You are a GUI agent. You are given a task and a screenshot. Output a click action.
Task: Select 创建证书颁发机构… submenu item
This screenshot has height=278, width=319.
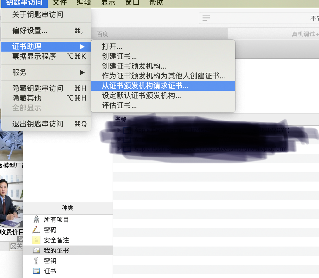163,66
